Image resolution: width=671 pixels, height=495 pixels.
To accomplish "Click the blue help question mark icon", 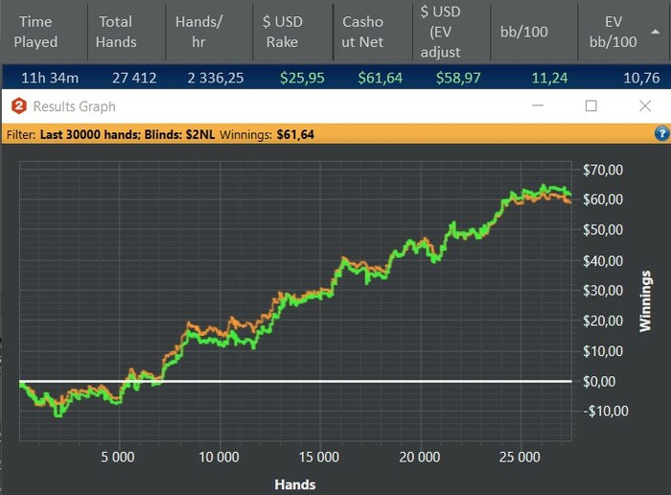I will [x=661, y=133].
